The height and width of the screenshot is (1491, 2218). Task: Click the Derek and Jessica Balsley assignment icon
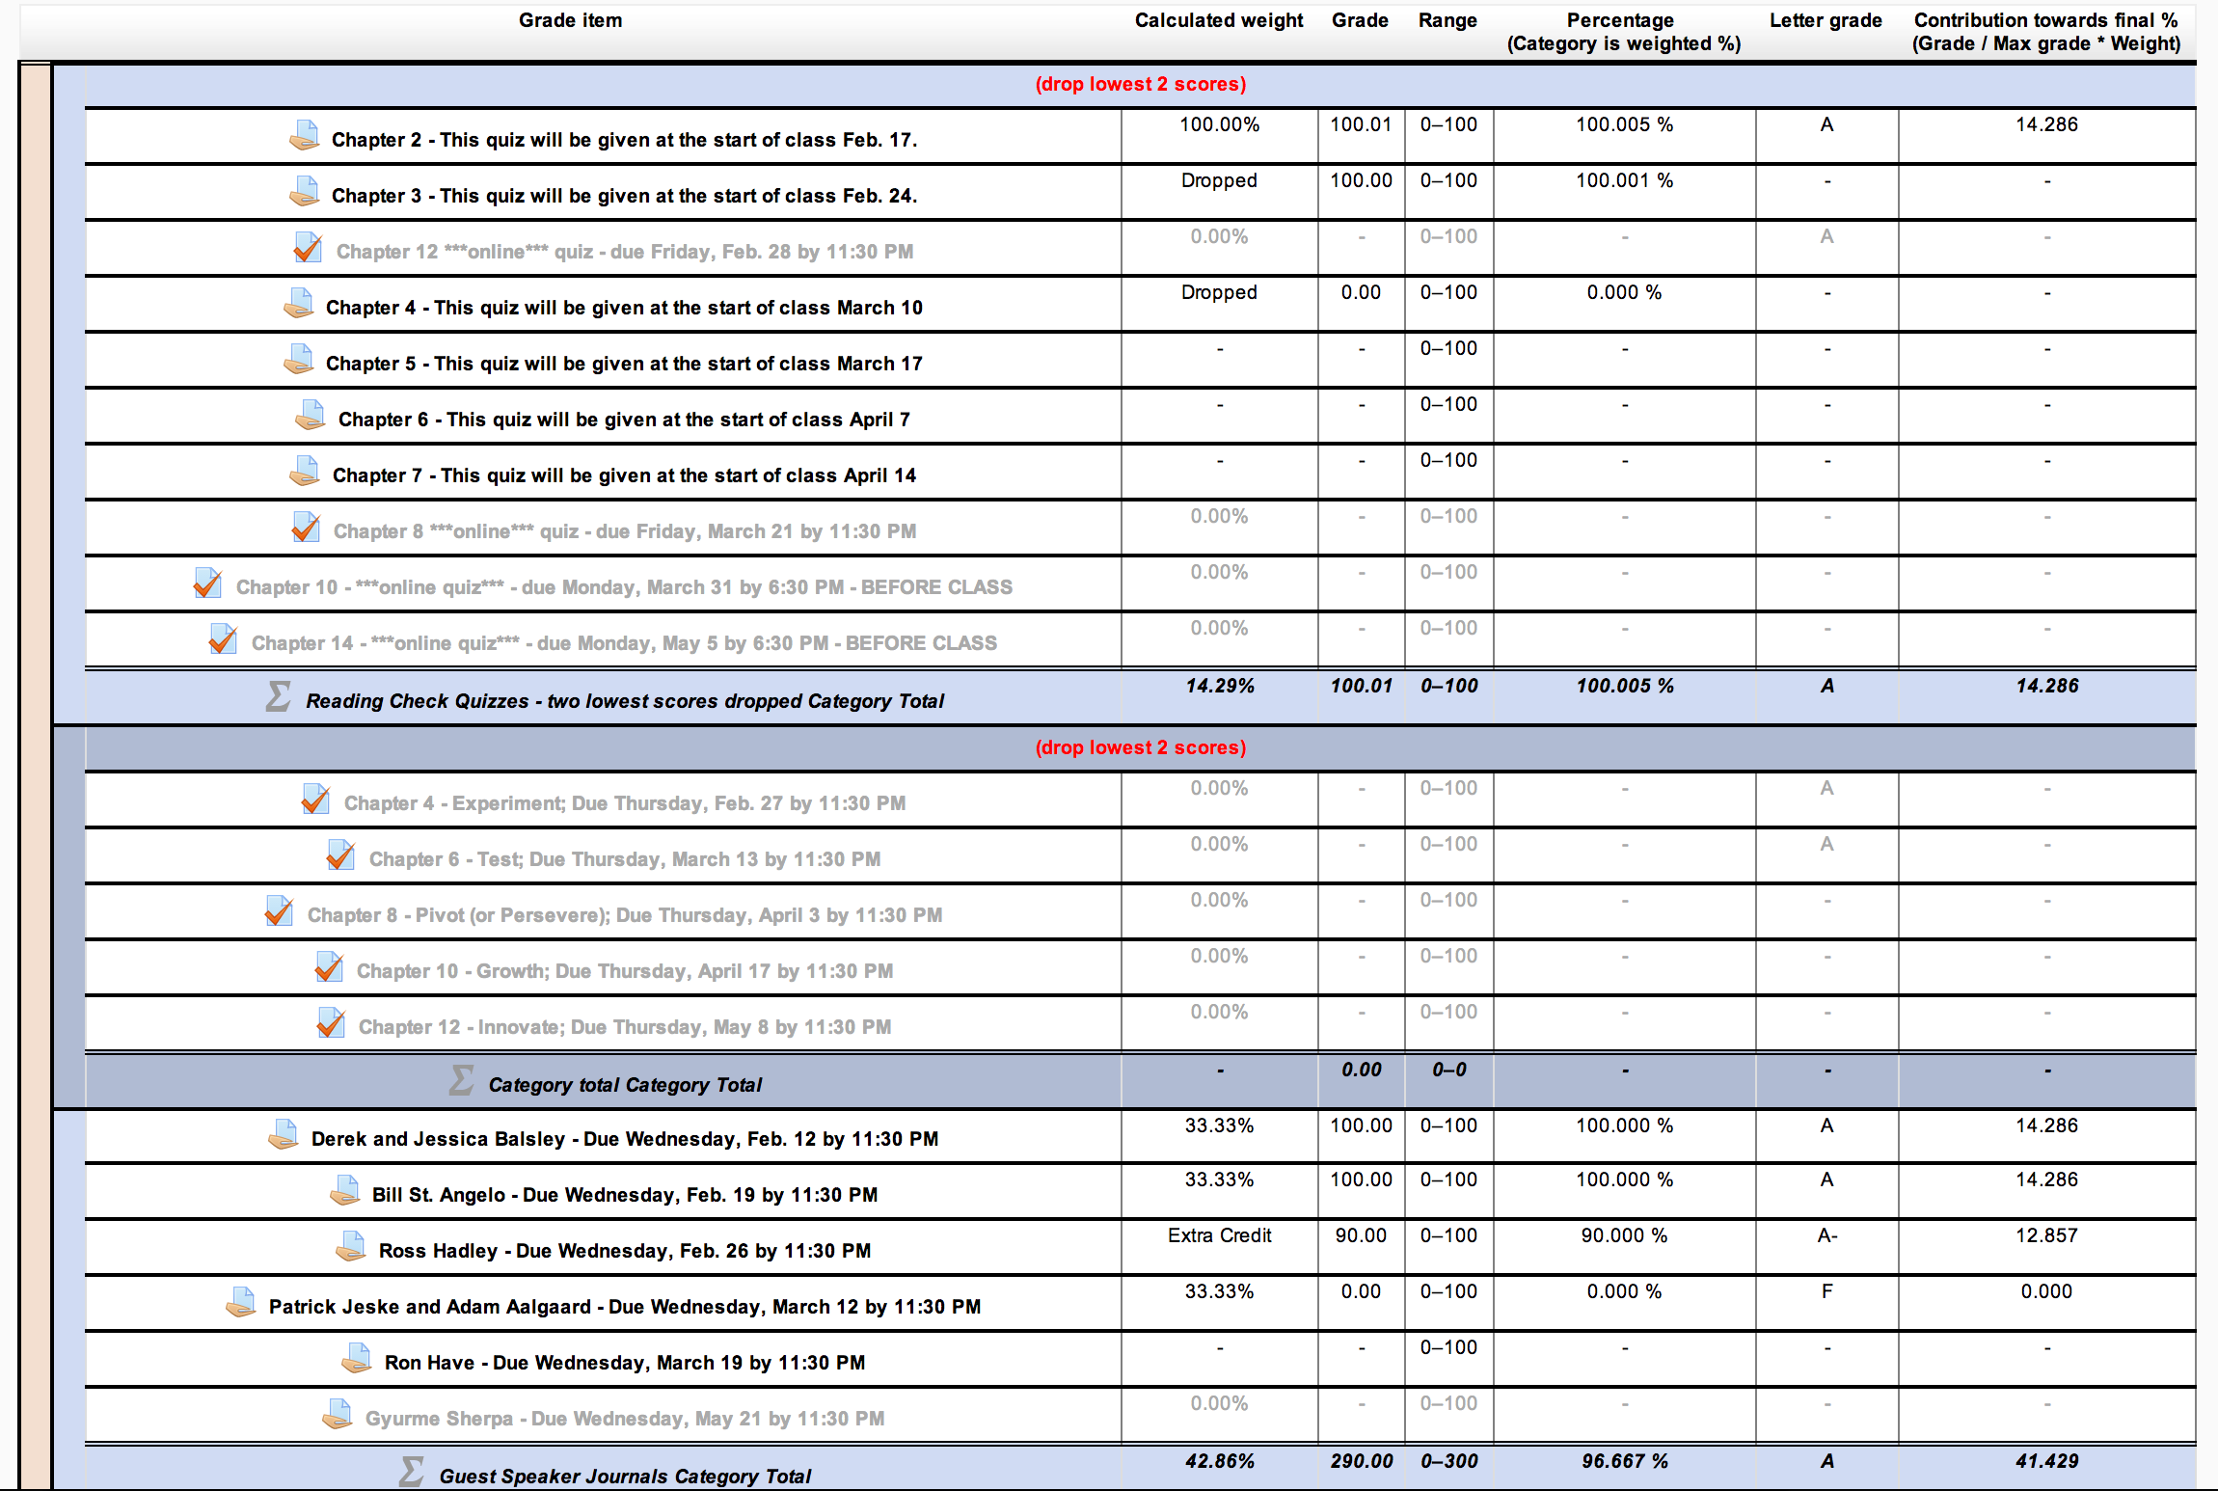(x=284, y=1135)
